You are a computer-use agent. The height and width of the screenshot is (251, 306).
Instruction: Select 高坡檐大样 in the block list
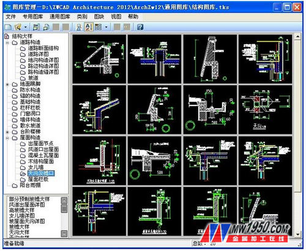tap(21, 210)
